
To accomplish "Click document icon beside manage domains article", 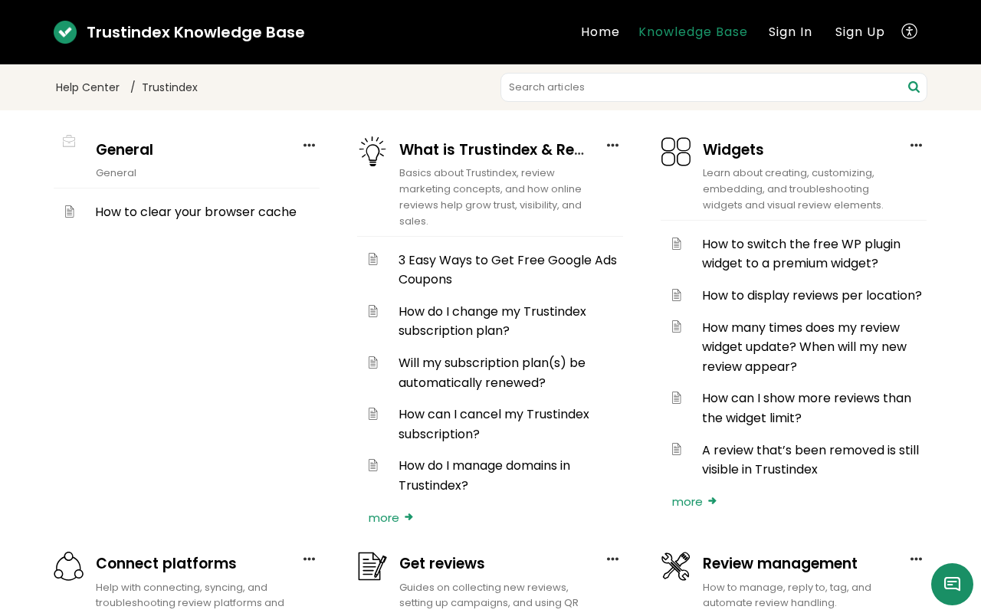I will (x=373, y=465).
